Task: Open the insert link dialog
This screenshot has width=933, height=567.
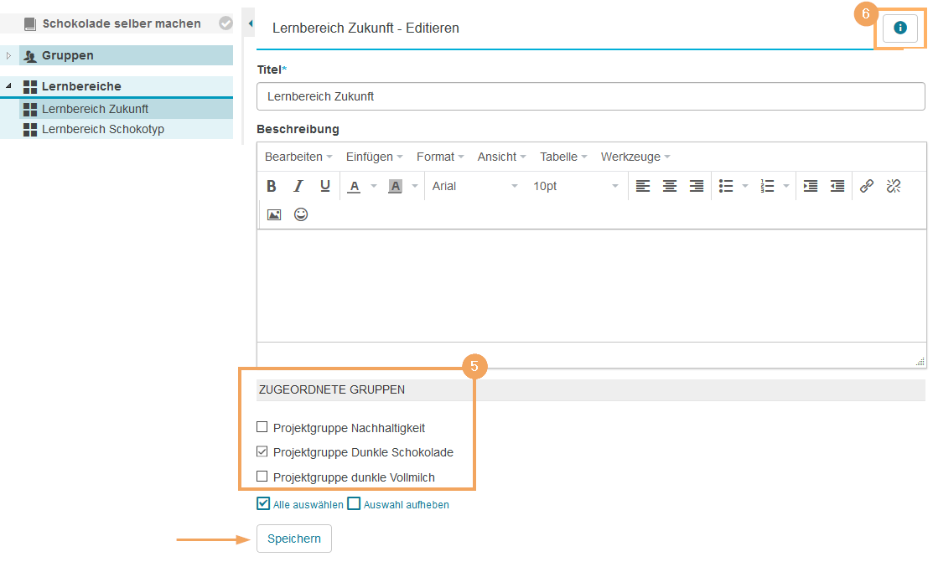Action: 867,186
